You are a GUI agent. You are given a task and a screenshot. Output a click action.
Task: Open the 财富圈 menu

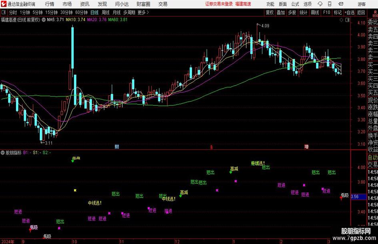tap(143, 4)
